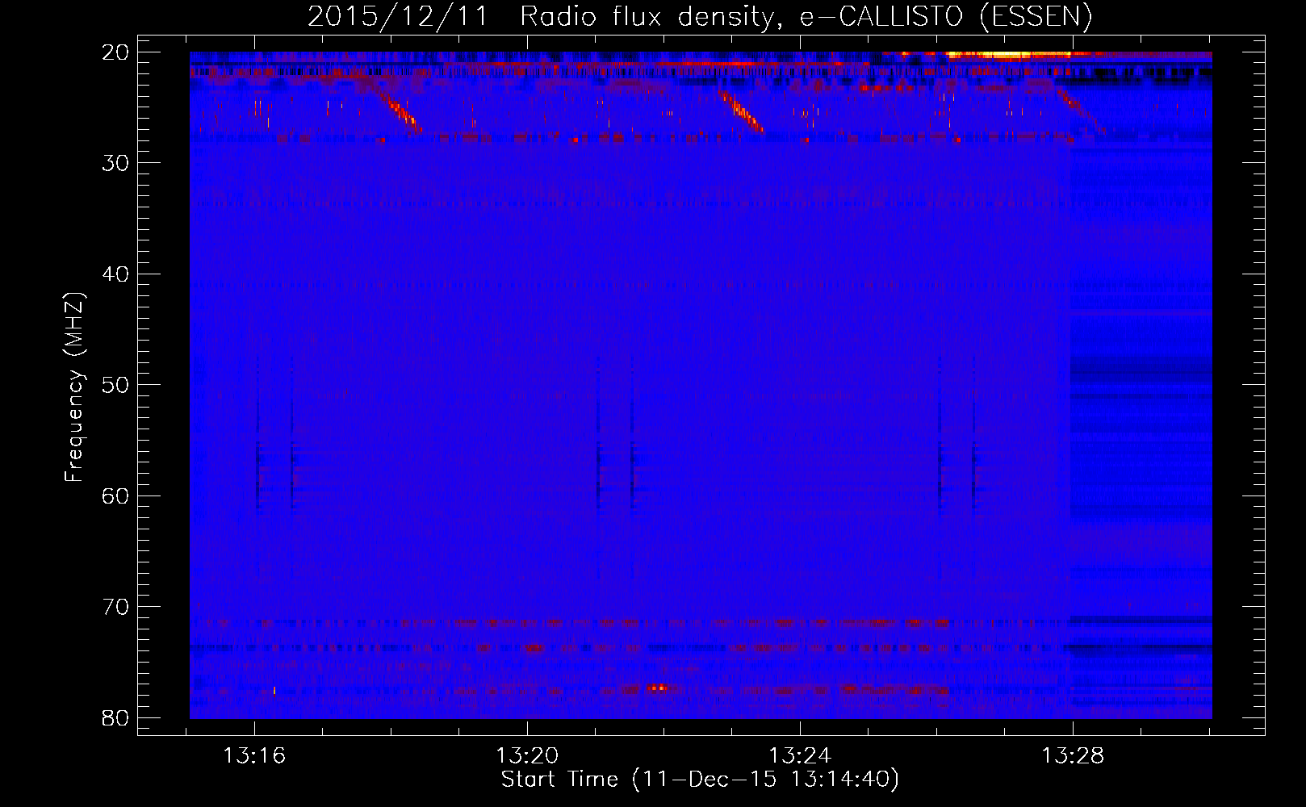Click the 13:28 time tick label

click(x=1073, y=756)
